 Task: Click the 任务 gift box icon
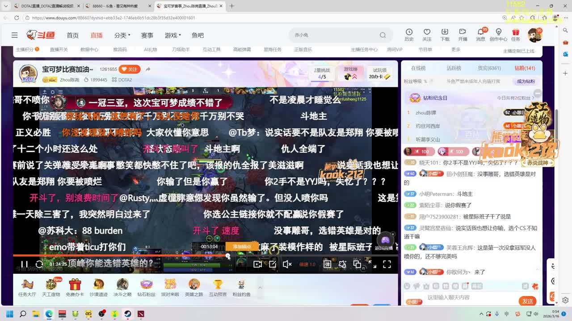pos(516,35)
